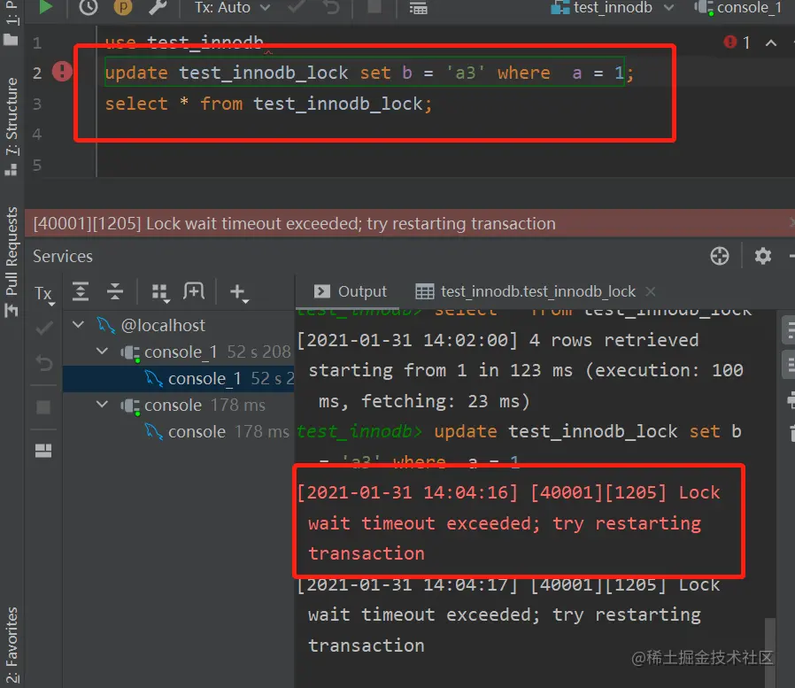Screen dimensions: 795x688
Task: Open the test_innodb schema dropdown
Action: pyautogui.click(x=613, y=8)
